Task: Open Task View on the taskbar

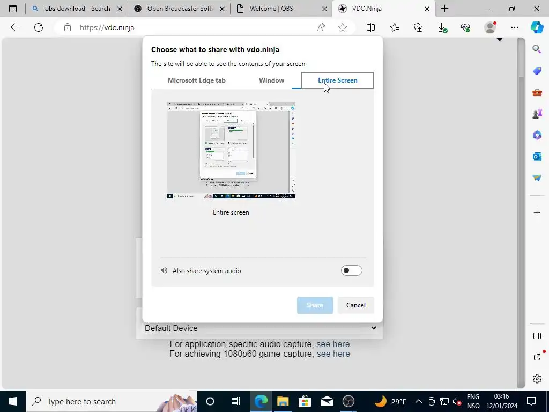Action: (236, 401)
